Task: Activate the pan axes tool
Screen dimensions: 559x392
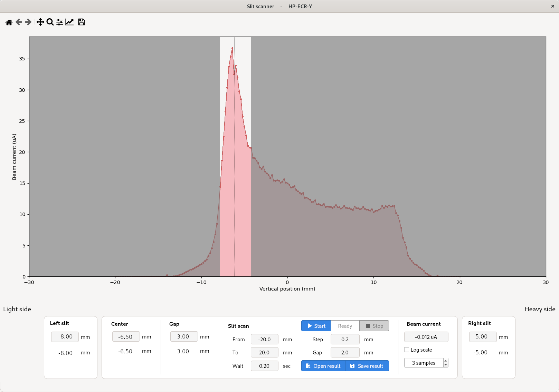Action: [40, 22]
